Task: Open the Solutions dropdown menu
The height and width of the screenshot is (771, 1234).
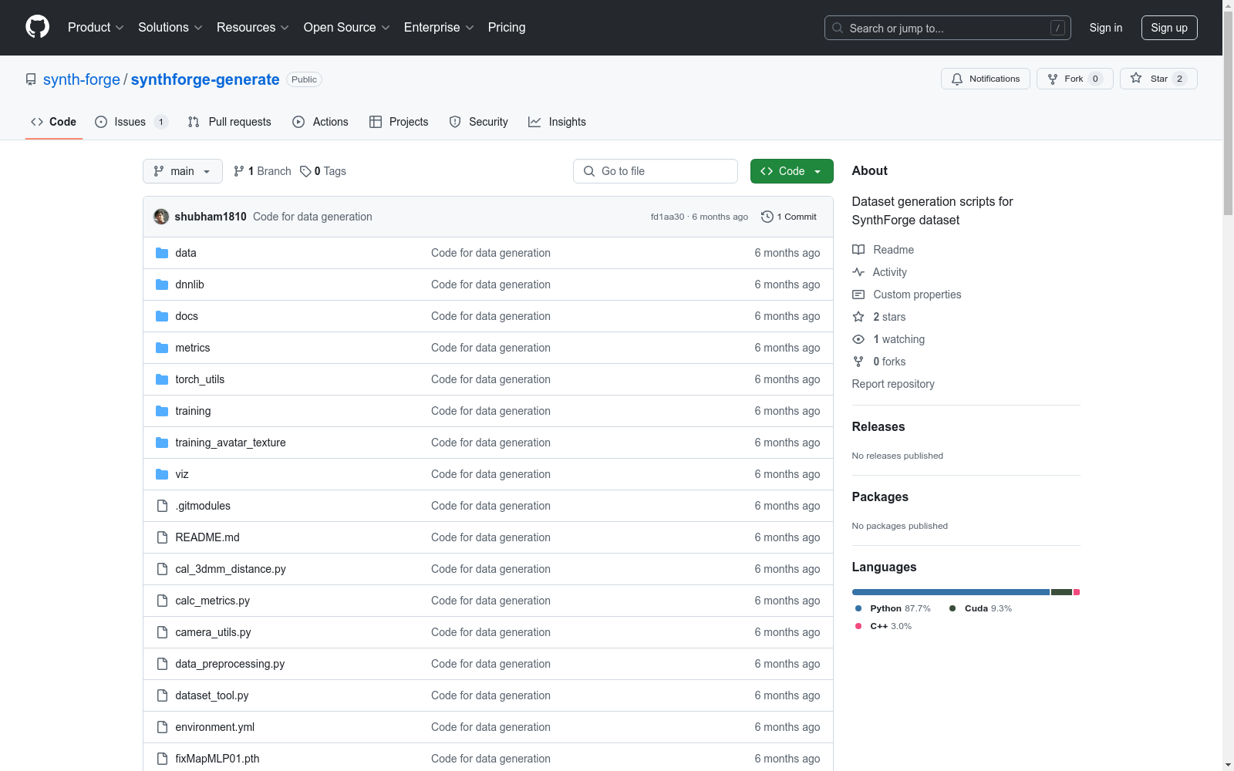Action: point(170,27)
